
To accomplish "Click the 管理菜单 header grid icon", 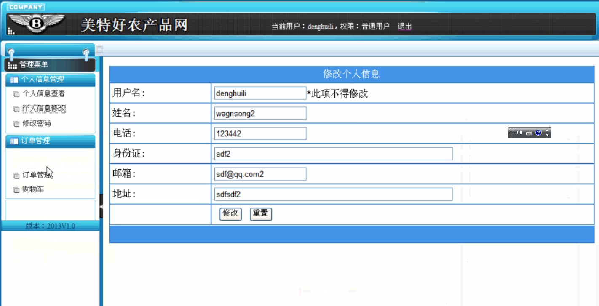I will click(12, 65).
